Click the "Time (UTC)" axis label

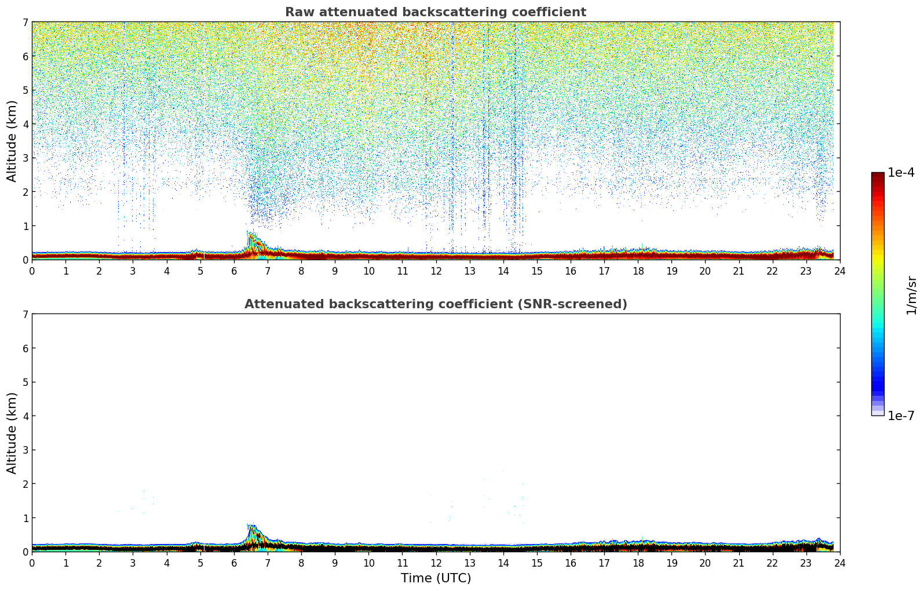coord(436,578)
